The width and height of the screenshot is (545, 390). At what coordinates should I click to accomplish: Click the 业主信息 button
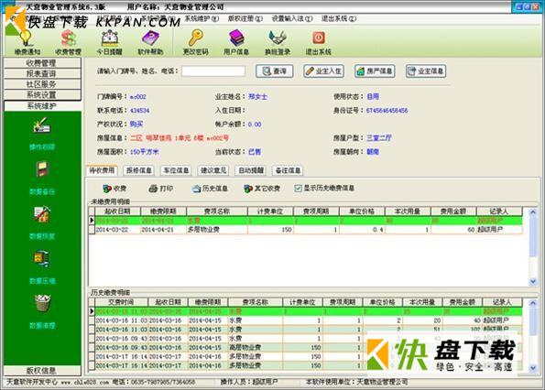coord(426,71)
